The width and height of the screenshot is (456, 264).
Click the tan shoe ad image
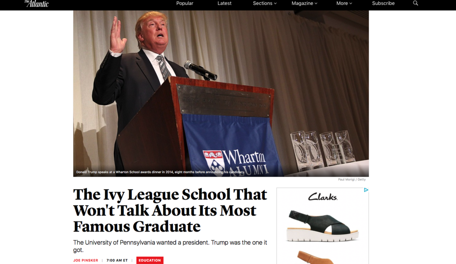point(316,257)
